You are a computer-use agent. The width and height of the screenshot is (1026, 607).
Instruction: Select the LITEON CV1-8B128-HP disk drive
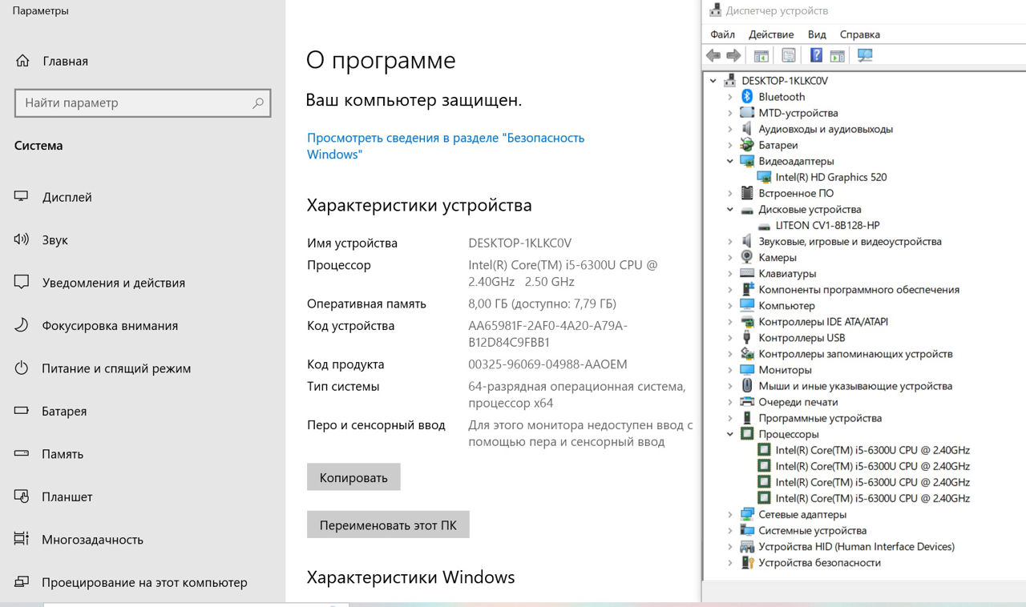827,225
